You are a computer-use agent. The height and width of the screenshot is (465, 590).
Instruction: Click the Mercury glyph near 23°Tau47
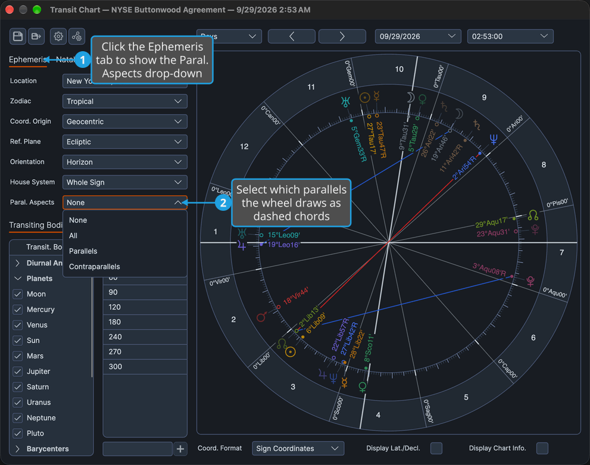[x=376, y=96]
